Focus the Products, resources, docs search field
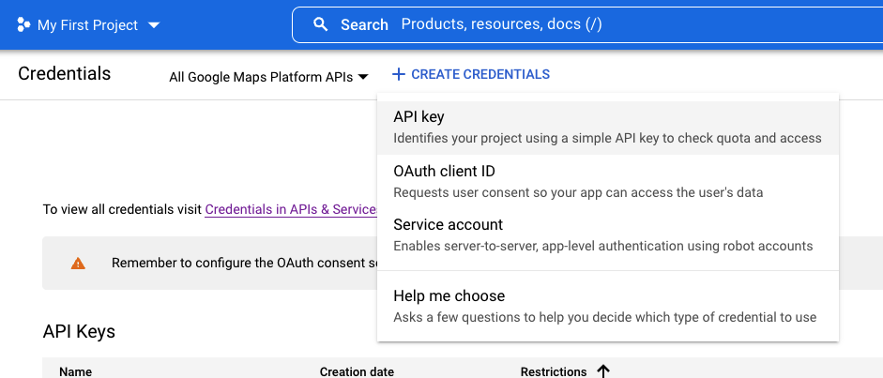The width and height of the screenshot is (883, 378). 586,24
